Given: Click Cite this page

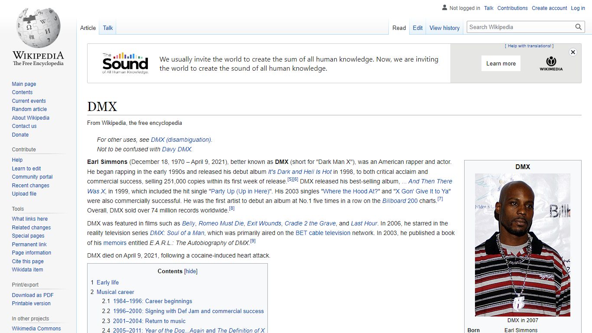Looking at the screenshot, I should tap(28, 261).
